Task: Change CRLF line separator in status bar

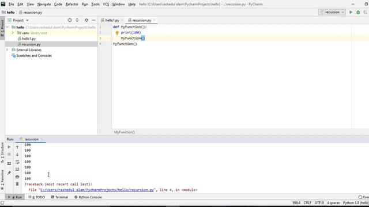Action: click(x=307, y=203)
